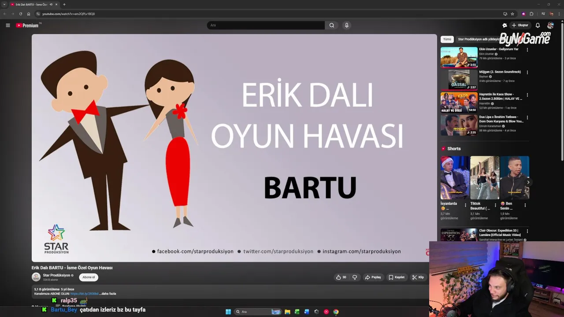This screenshot has width=564, height=317.
Task: Click the sparkle icon beside Oluştur
Action: [505, 25]
